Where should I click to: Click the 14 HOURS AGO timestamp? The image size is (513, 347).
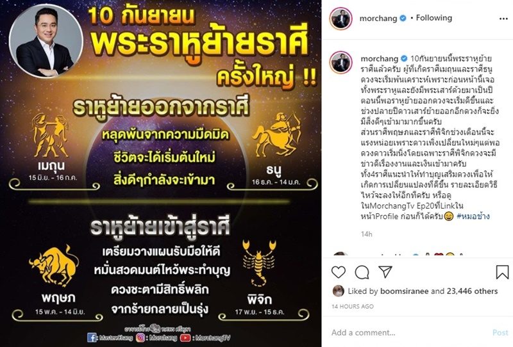point(352,307)
